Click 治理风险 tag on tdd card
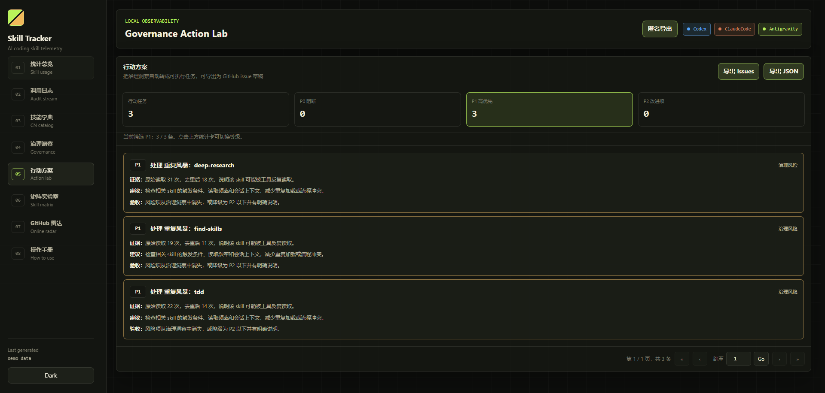This screenshot has width=825, height=393. [x=788, y=292]
